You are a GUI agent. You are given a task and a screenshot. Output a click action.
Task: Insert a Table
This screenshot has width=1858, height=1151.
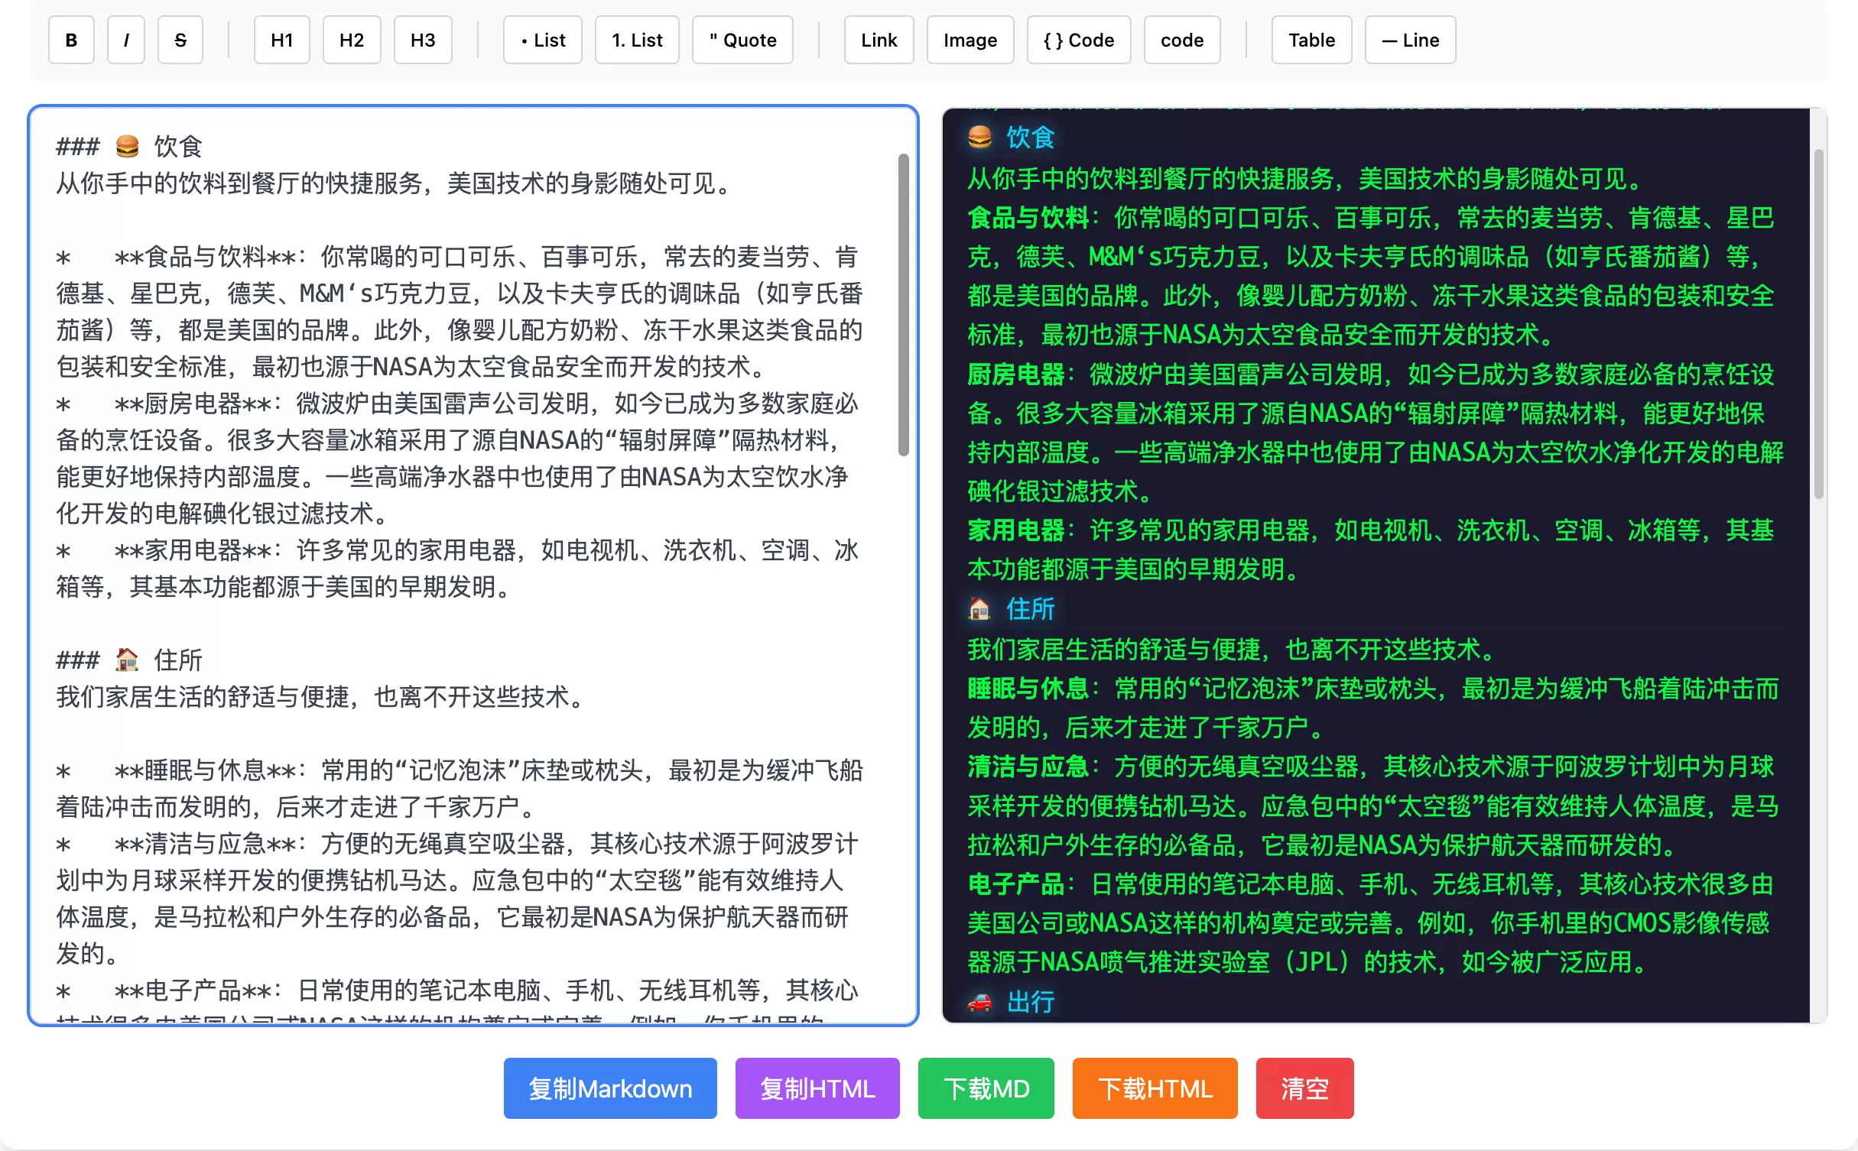click(x=1312, y=40)
